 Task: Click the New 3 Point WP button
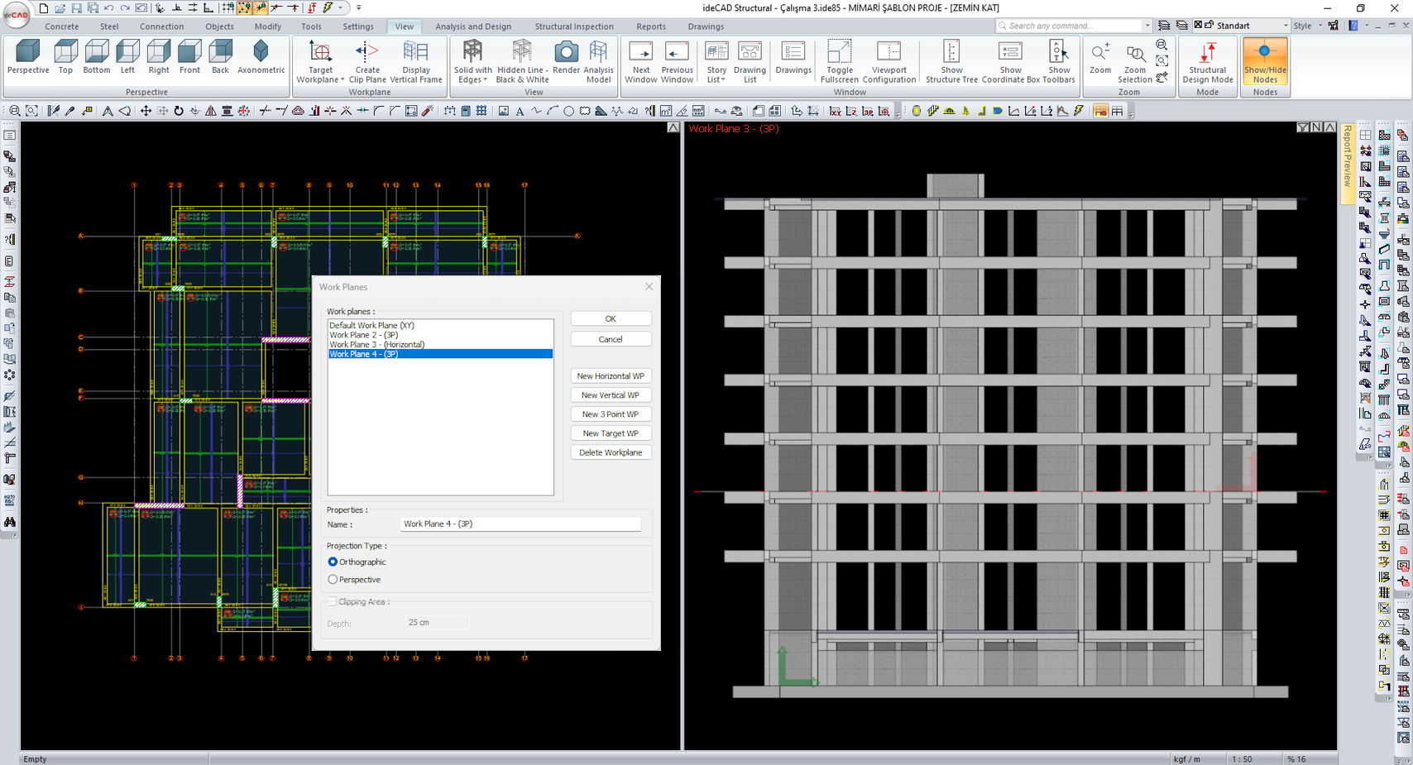(x=611, y=414)
